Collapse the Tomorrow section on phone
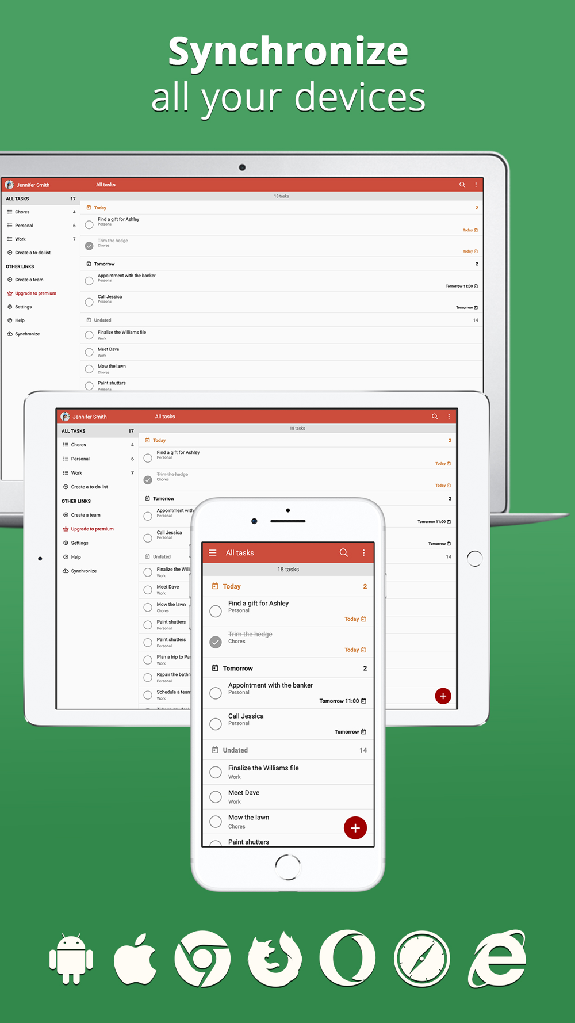Image resolution: width=575 pixels, height=1023 pixels. [x=288, y=668]
